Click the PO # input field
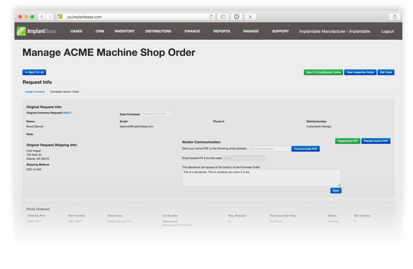This screenshot has height=269, width=413. pos(245,159)
